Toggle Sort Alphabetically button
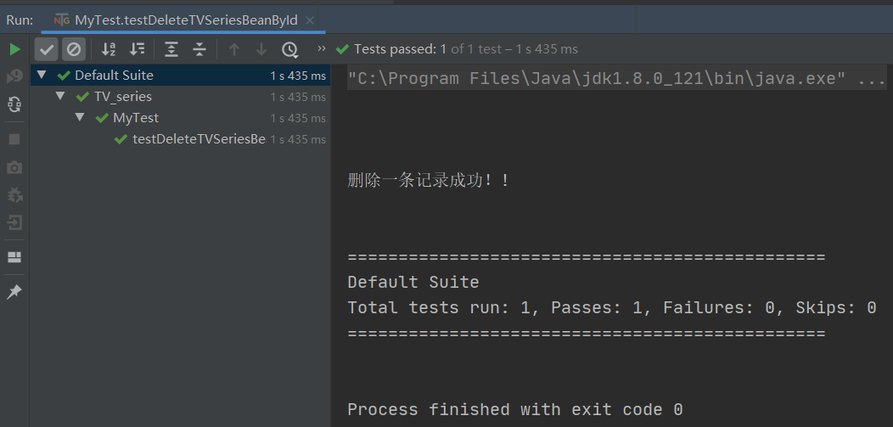Image resolution: width=893 pixels, height=427 pixels. pyautogui.click(x=109, y=49)
